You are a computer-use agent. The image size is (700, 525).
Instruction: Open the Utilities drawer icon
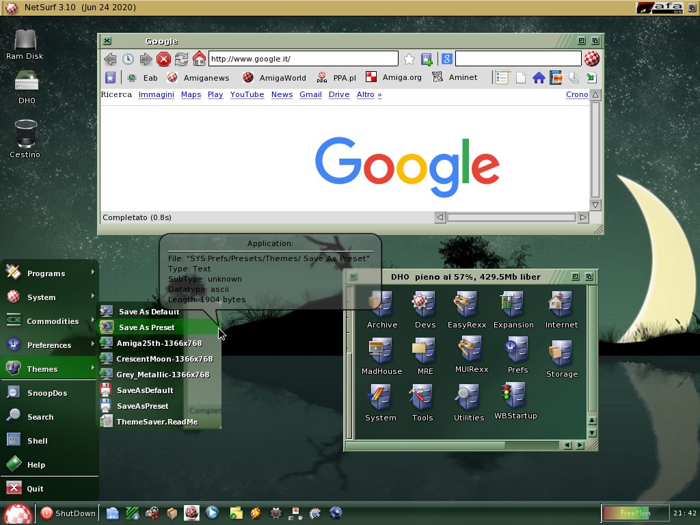pyautogui.click(x=468, y=401)
